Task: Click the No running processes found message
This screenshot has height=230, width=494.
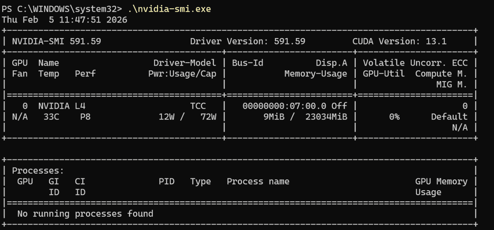Action: (x=85, y=214)
